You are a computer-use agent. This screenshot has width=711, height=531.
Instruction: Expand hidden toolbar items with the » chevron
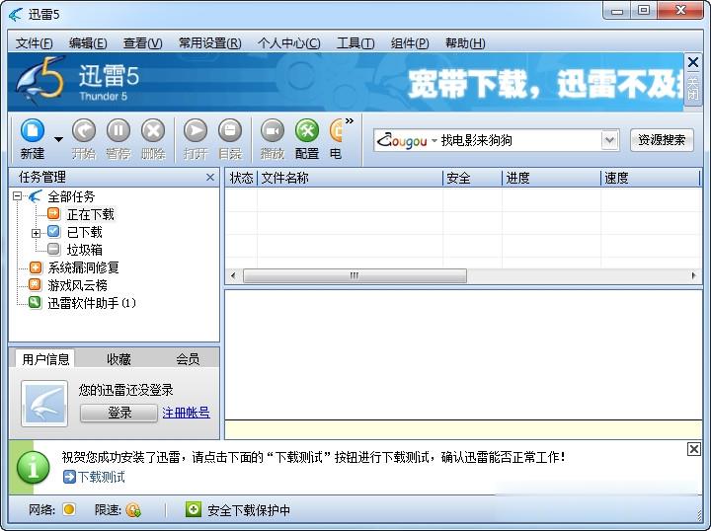coord(350,121)
